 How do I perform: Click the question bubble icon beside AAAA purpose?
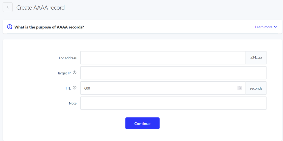10,27
